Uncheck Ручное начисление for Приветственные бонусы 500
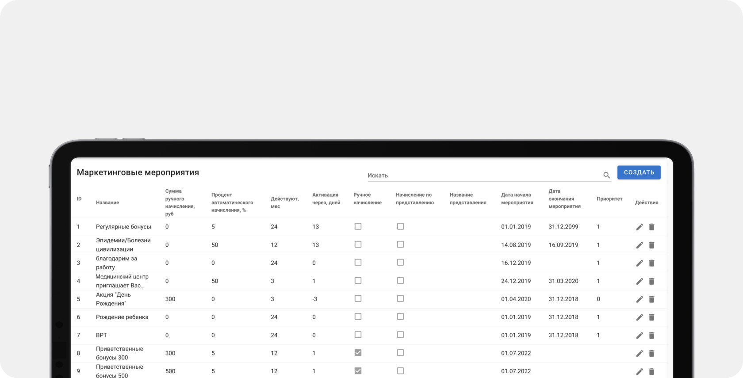Image resolution: width=743 pixels, height=378 pixels. tap(358, 371)
